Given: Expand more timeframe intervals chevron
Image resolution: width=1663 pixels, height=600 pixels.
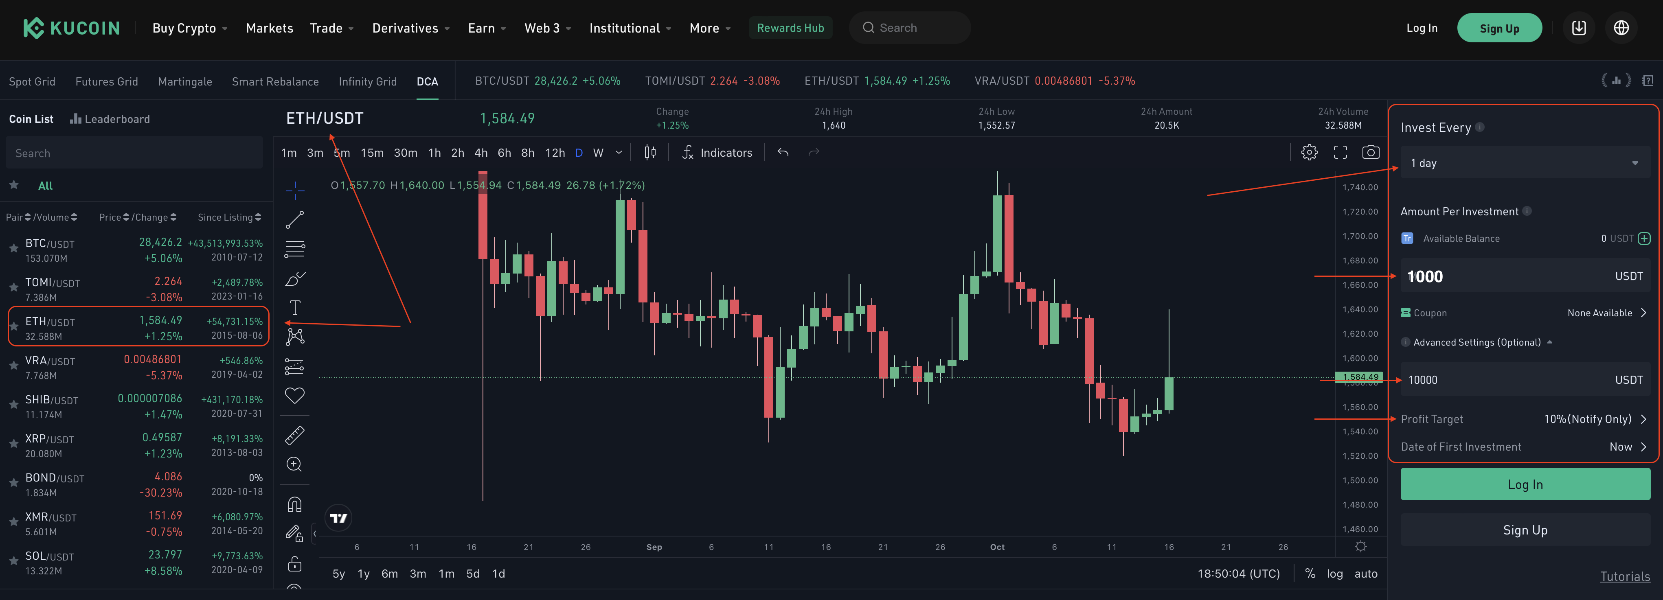Looking at the screenshot, I should pyautogui.click(x=619, y=153).
